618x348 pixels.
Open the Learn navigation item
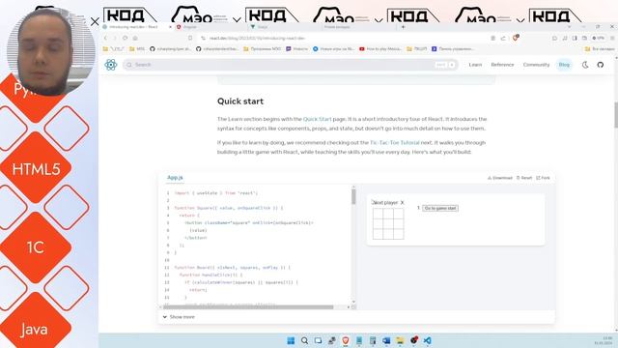475,65
